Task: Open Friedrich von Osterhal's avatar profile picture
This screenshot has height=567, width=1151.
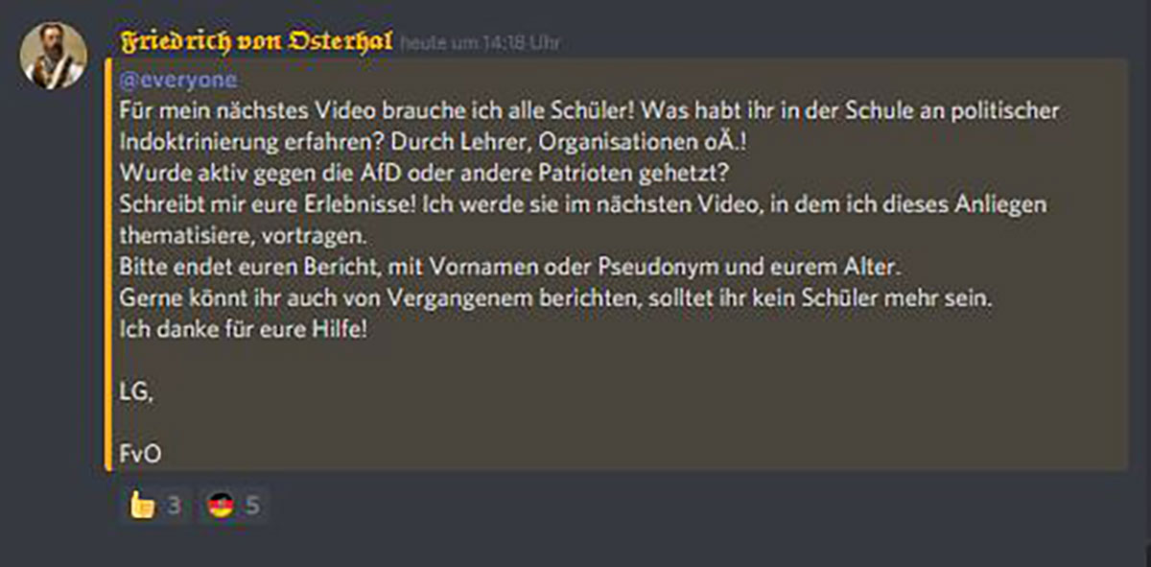Action: 54,56
